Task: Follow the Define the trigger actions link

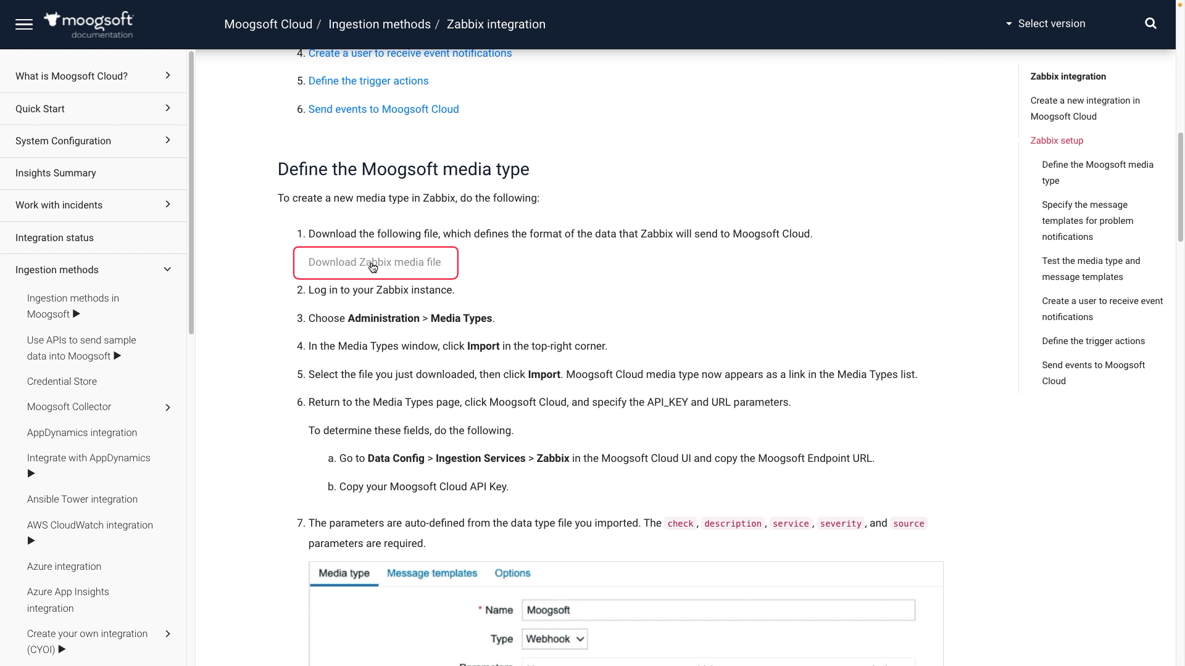Action: (368, 81)
